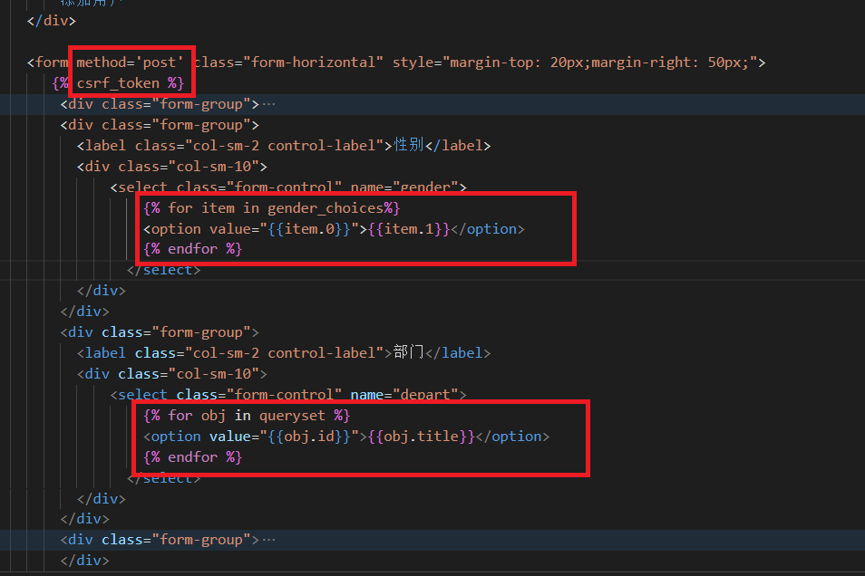
Task: Click the gender_choices variable in the for loop
Action: coord(325,208)
